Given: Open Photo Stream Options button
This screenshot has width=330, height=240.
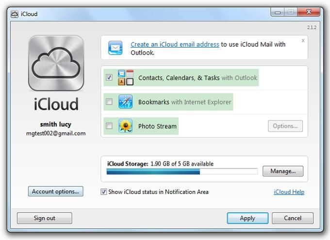Looking at the screenshot, I should [285, 126].
